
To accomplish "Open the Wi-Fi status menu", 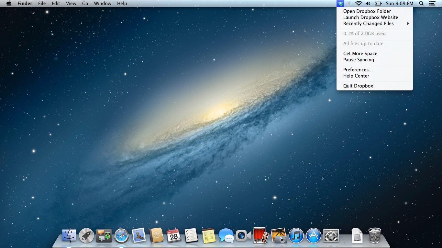I will pos(359,4).
